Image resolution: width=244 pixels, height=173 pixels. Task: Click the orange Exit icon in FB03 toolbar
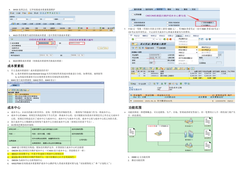click(x=167, y=39)
